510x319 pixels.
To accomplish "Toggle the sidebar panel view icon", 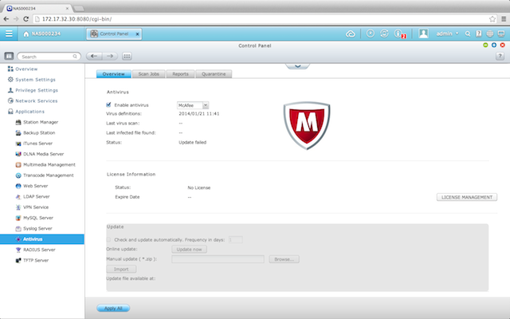I will (x=9, y=57).
